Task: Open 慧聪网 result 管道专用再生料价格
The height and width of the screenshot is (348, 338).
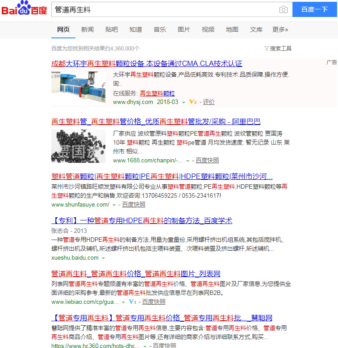Action: click(x=162, y=318)
